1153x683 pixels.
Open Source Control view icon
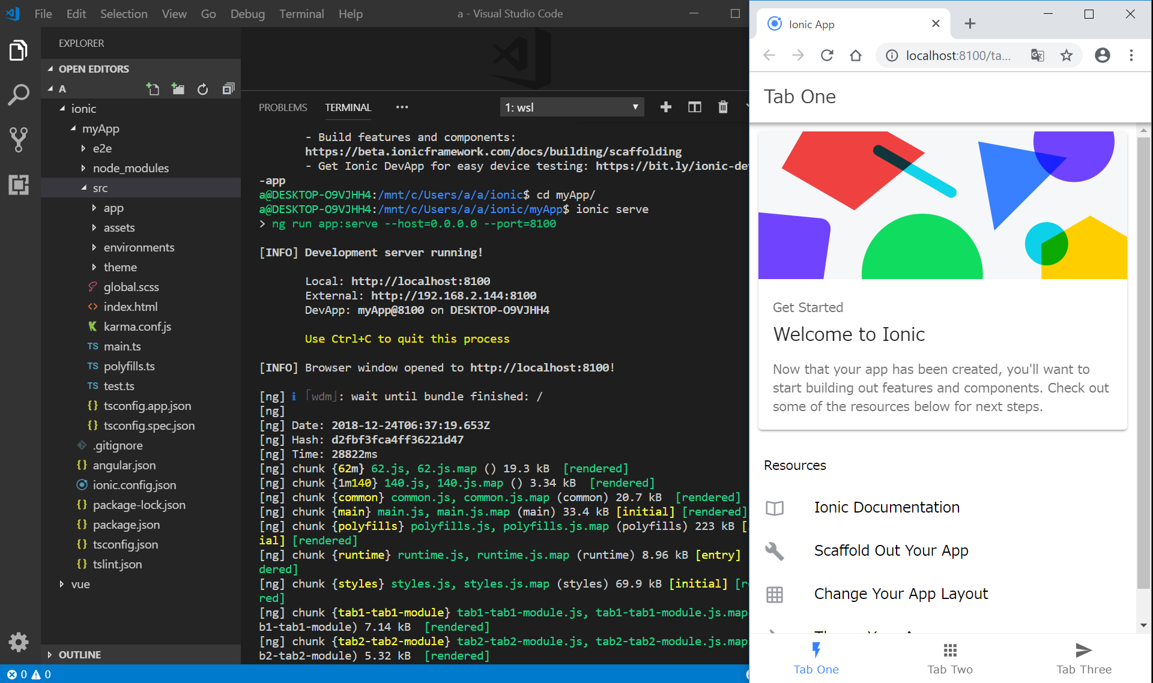(x=19, y=139)
